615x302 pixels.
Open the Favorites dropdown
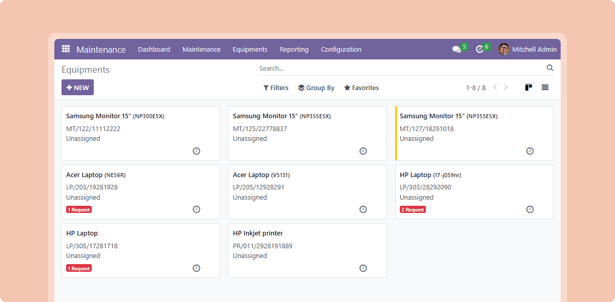[x=361, y=88]
